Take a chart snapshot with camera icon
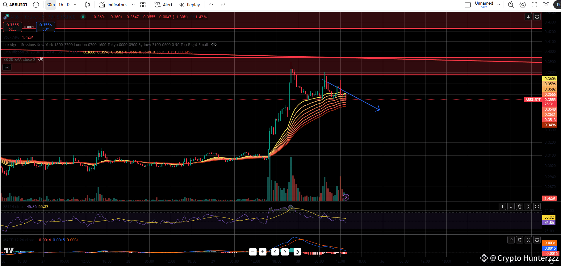561x266 pixels. (546, 5)
